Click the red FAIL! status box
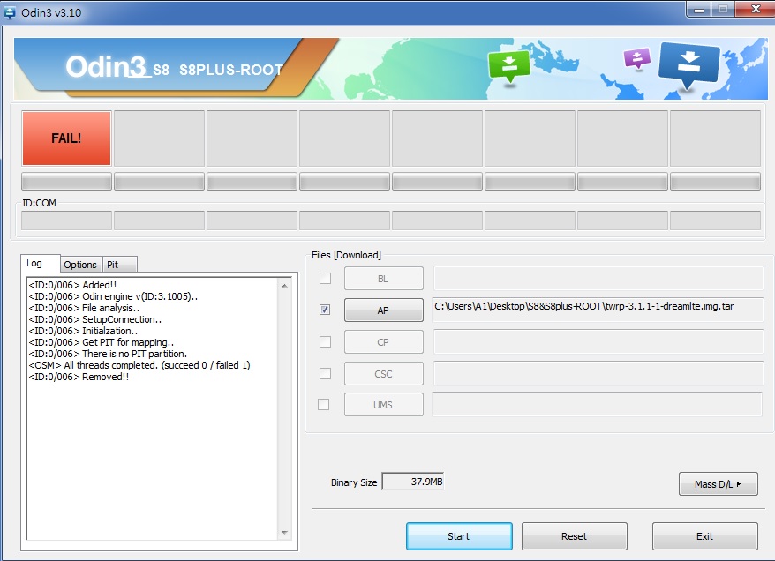This screenshot has width=775, height=561. 66,138
